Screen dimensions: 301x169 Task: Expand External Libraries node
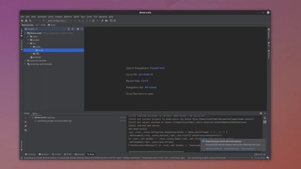click(x=25, y=61)
